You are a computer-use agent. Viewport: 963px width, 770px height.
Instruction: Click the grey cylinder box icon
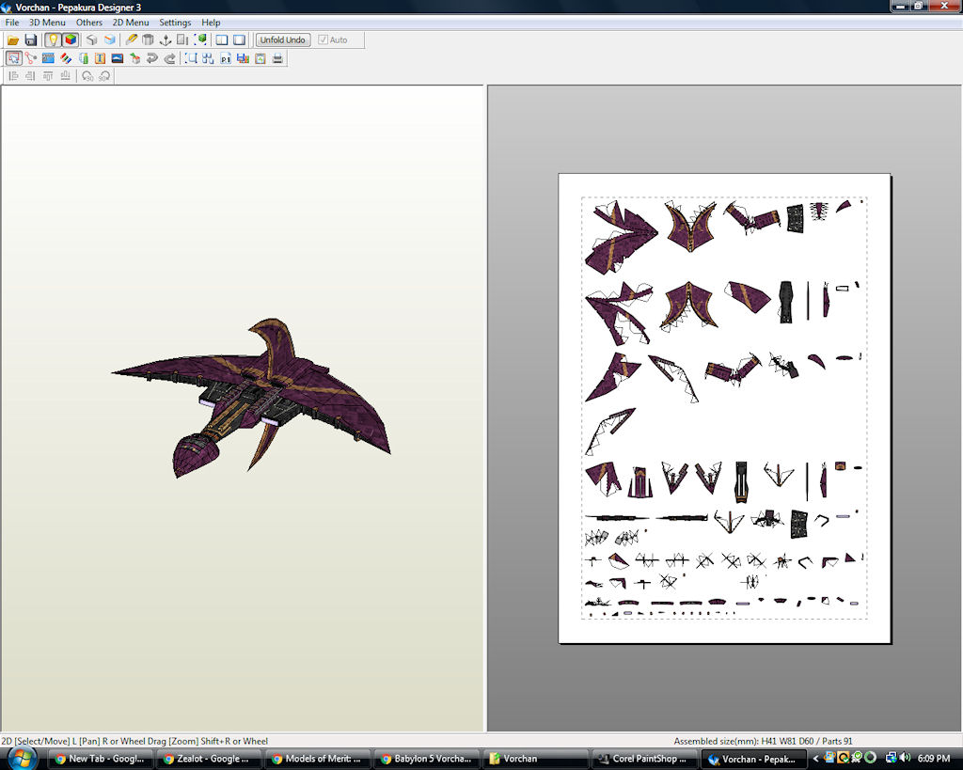pyautogui.click(x=148, y=39)
